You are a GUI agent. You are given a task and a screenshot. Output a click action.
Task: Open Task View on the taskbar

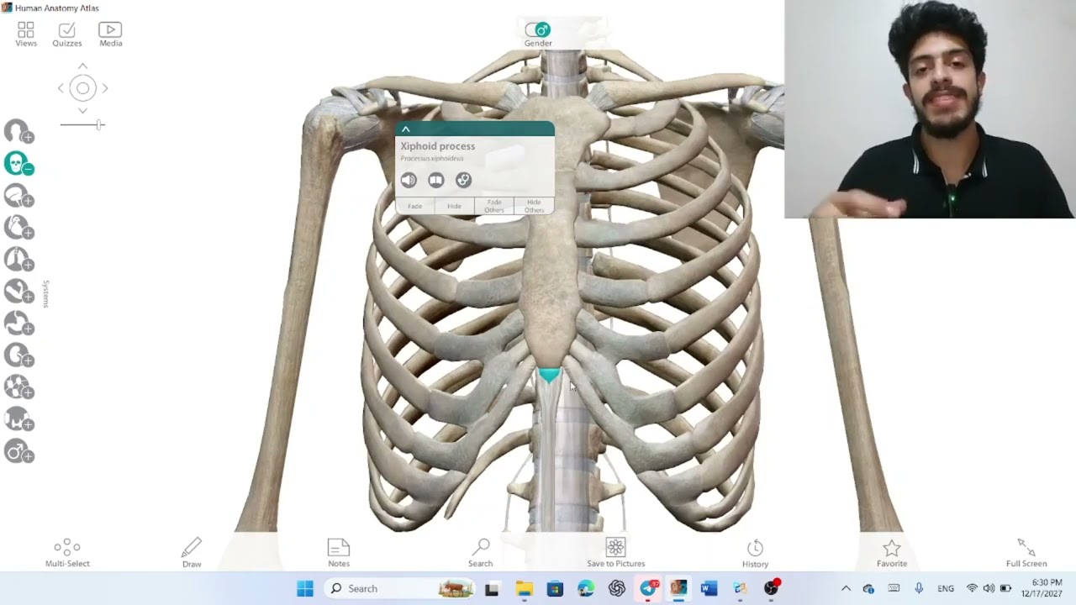492,589
